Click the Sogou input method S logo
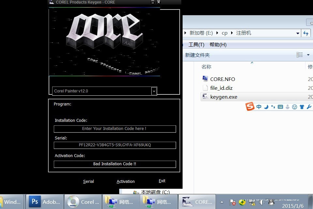 [x=250, y=106]
